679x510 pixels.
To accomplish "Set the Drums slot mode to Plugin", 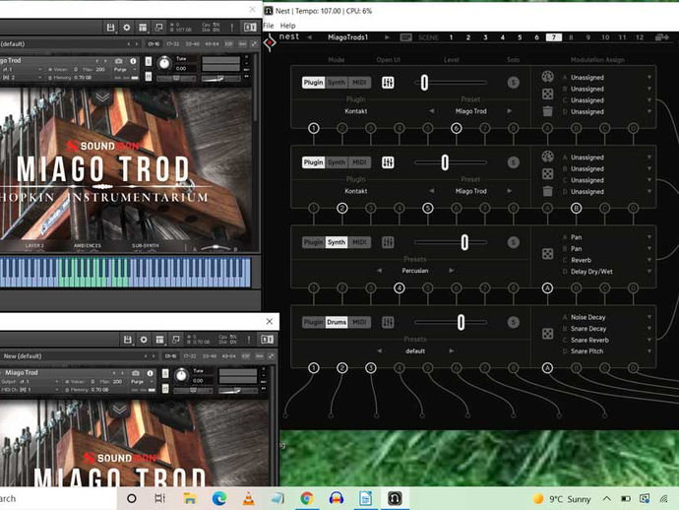I will click(314, 322).
